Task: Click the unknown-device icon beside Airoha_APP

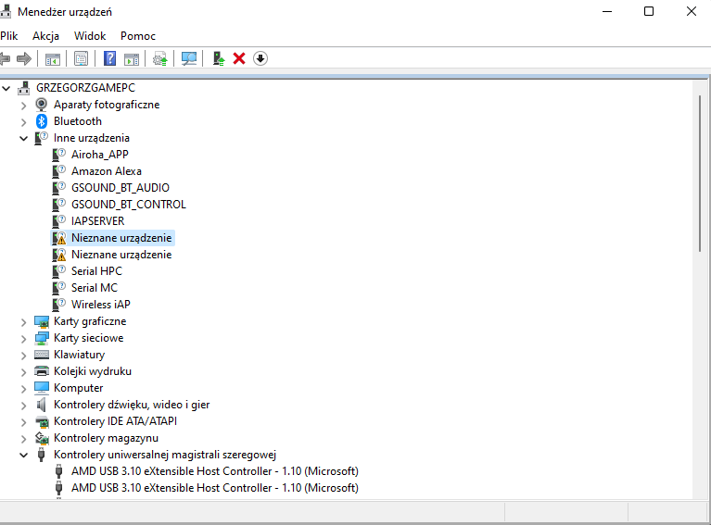Action: (x=59, y=155)
